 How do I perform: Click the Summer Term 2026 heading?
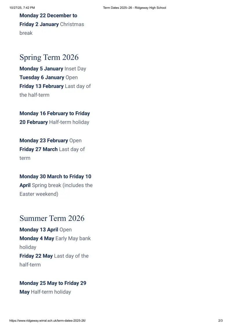tap(52, 218)
